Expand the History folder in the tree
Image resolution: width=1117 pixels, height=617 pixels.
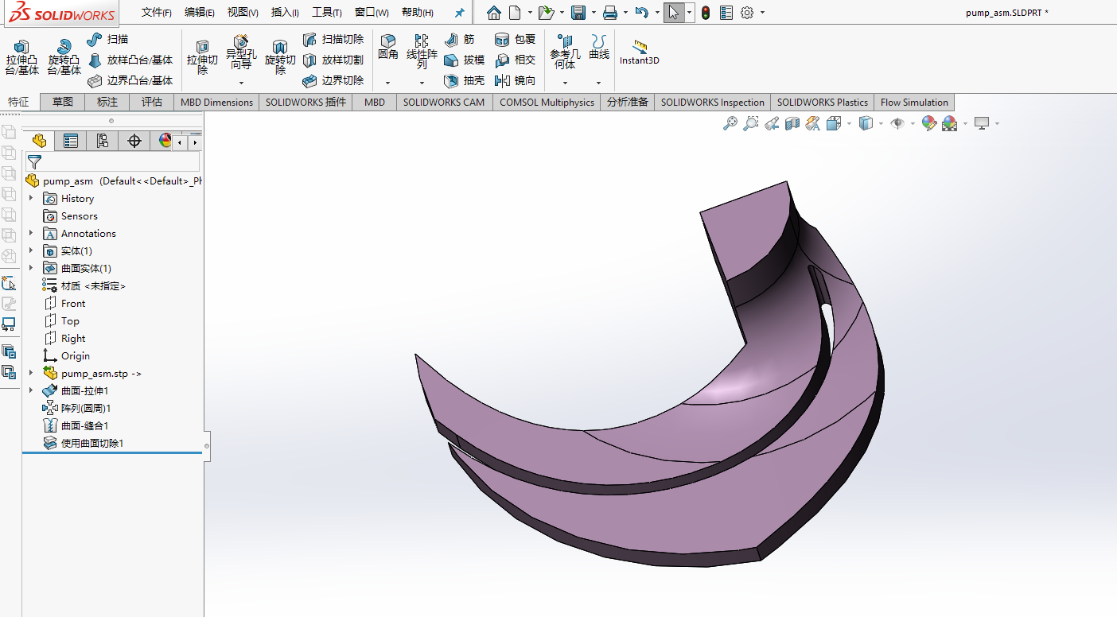coord(31,198)
